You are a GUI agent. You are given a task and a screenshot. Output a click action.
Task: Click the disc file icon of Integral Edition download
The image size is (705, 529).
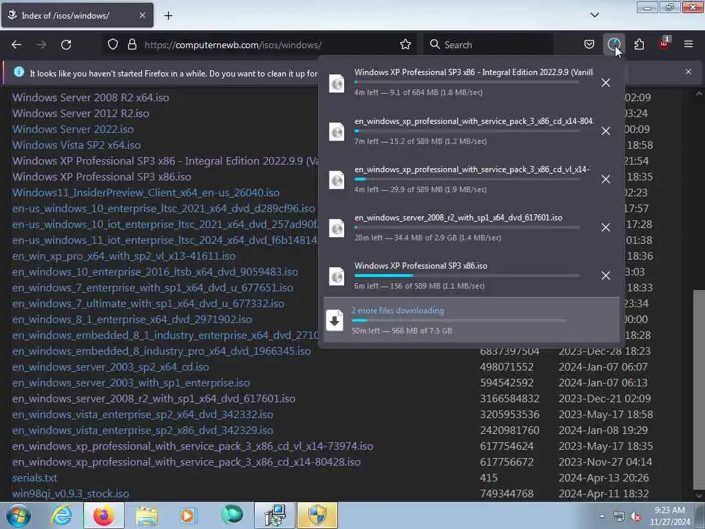(337, 83)
